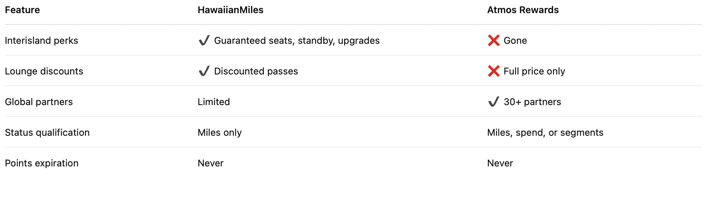
Task: Select the Points expiration row label
Action: (x=42, y=163)
